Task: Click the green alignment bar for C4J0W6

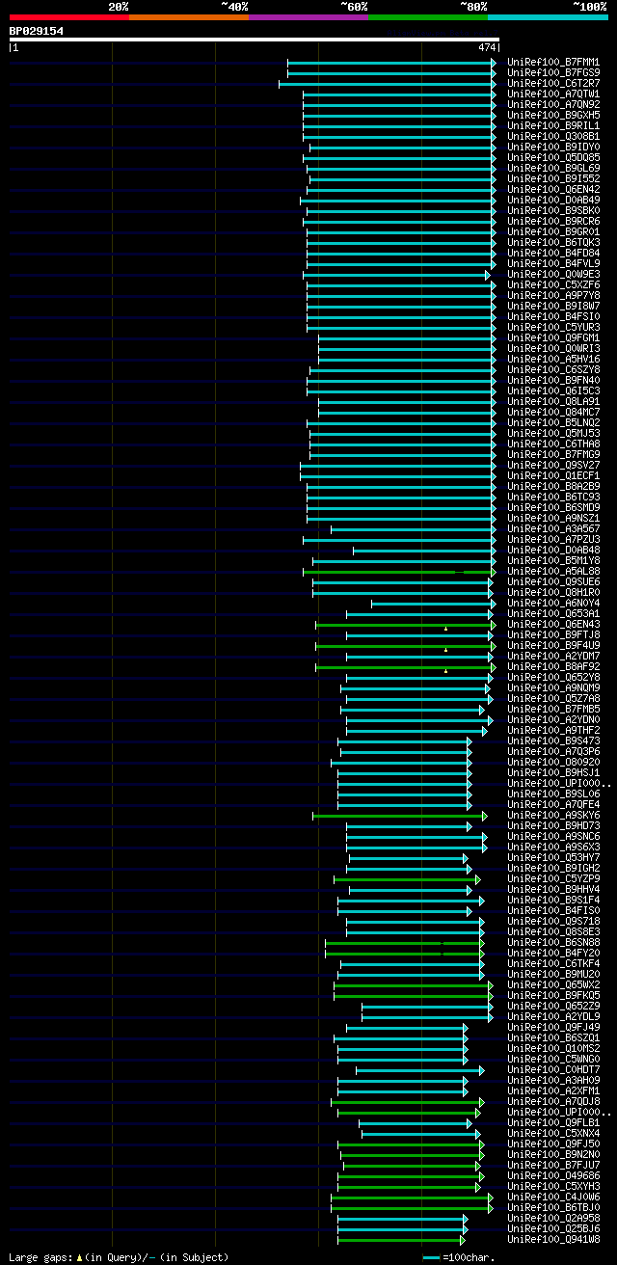Action: tap(412, 1198)
